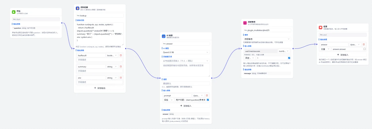Click 添加输入 in the AI 回答 node
Image resolution: width=372 pixels, height=129 pixels.
pos(186,105)
